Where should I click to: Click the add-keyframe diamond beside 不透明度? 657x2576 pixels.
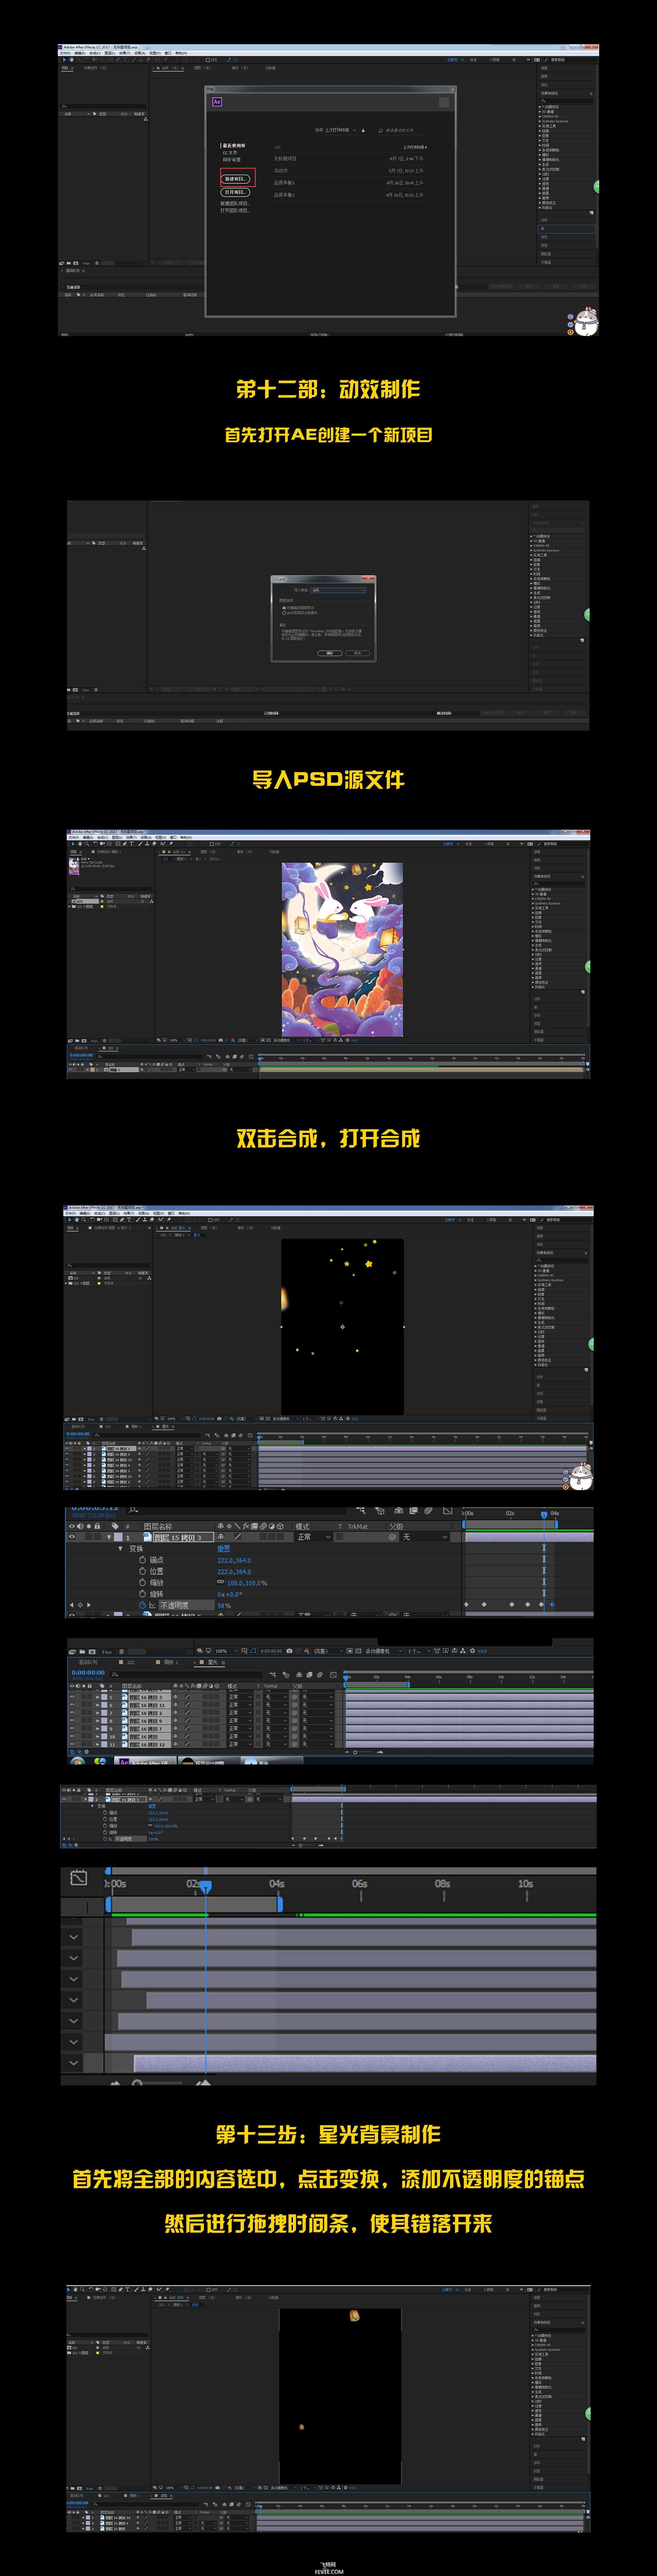tap(80, 1605)
